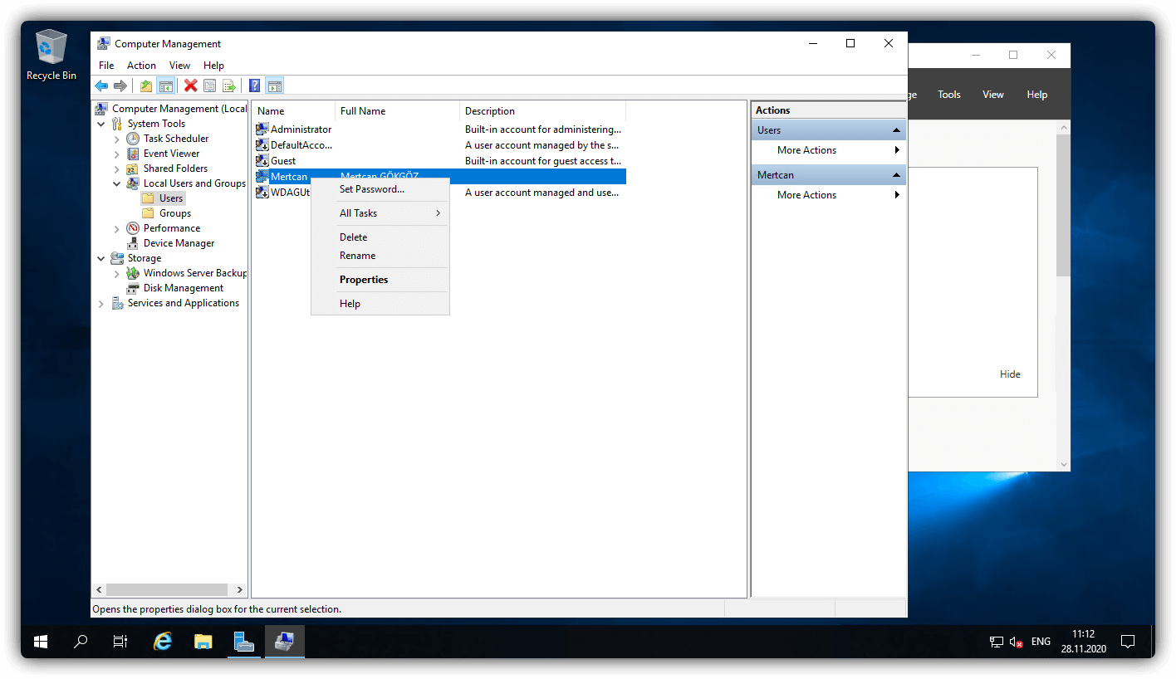The image size is (1176, 679).
Task: Collapse the System Tools tree node
Action: click(x=101, y=124)
